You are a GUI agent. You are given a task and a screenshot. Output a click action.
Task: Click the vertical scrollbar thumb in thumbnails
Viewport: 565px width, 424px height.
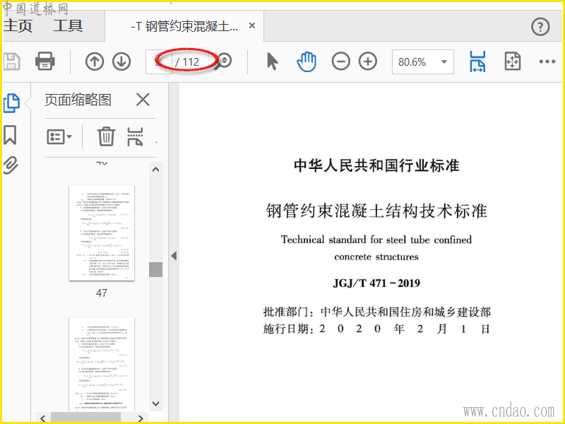click(155, 269)
